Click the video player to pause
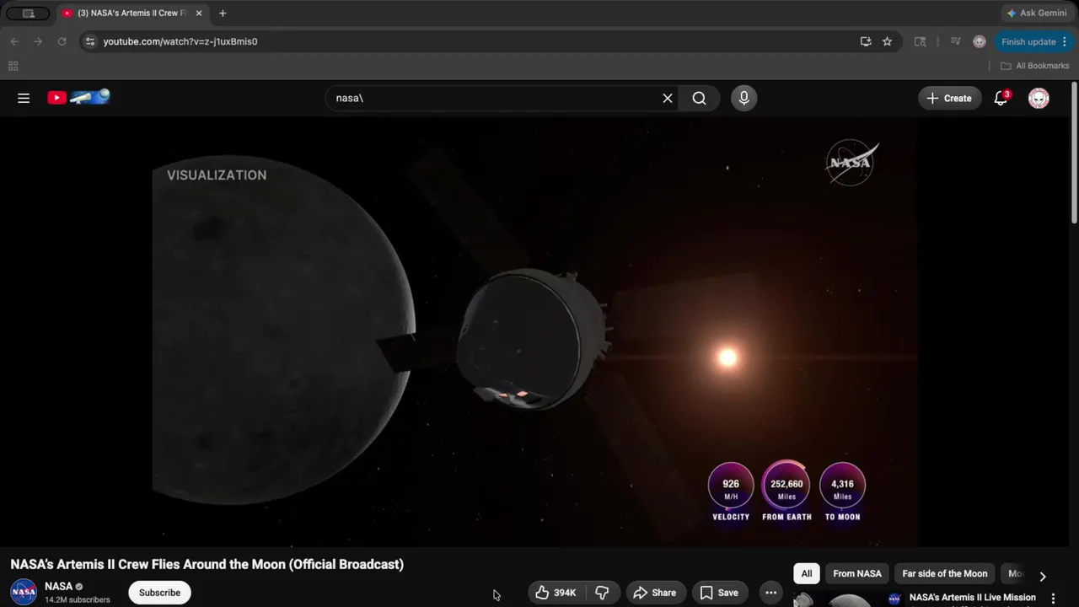 pos(535,333)
